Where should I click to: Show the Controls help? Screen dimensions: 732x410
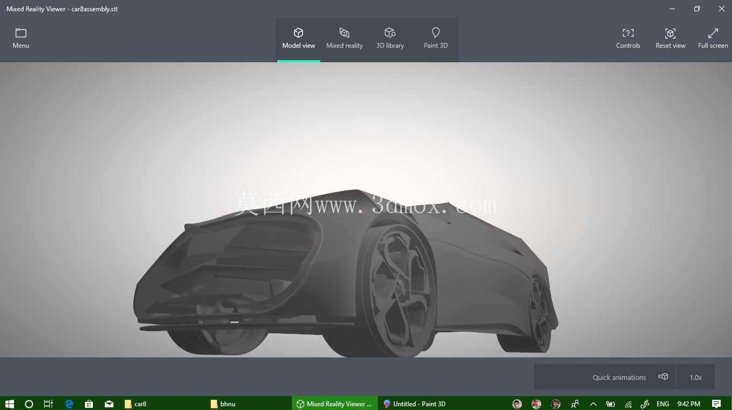628,39
